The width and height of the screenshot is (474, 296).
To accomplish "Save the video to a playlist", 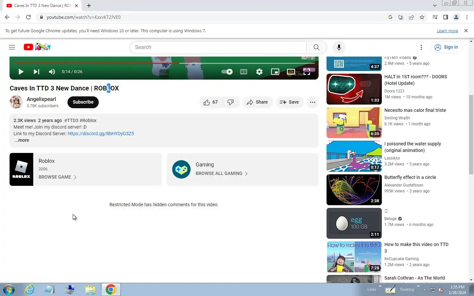I will 290,102.
